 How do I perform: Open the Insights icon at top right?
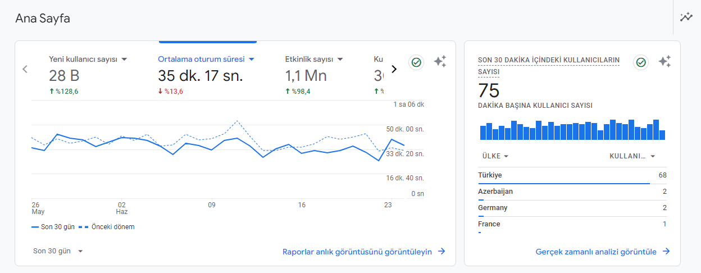[x=686, y=17]
